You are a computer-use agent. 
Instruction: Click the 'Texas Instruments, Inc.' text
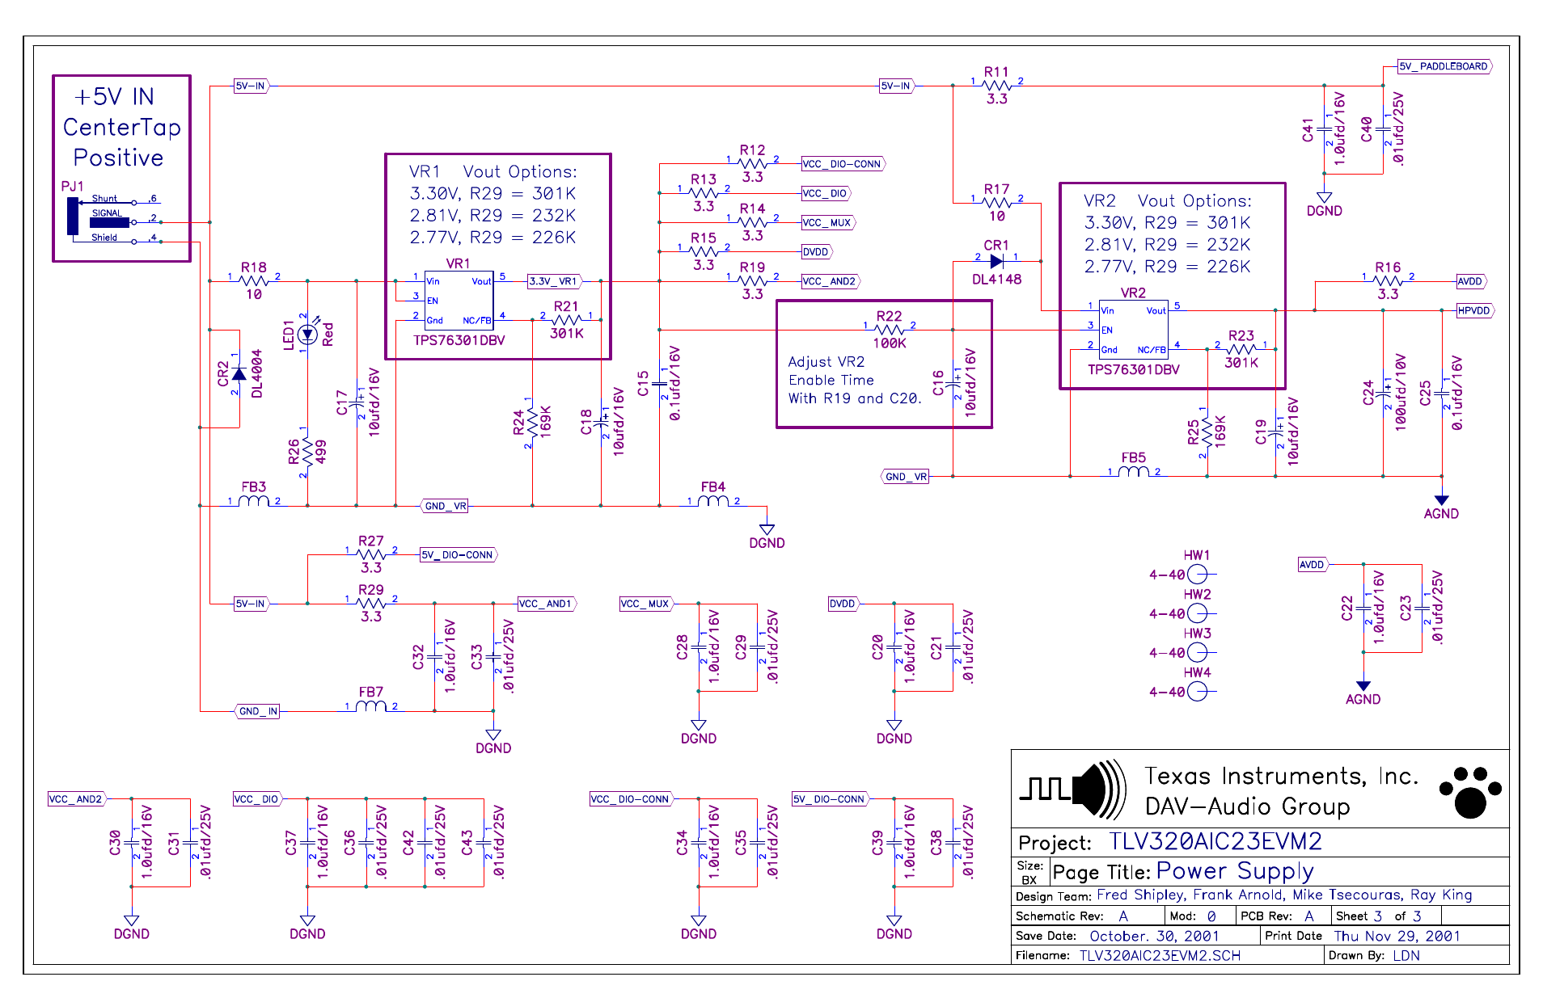[x=1282, y=777]
